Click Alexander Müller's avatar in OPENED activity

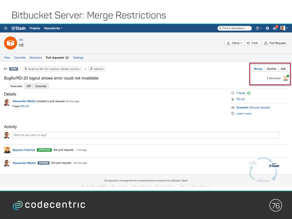click(x=7, y=163)
